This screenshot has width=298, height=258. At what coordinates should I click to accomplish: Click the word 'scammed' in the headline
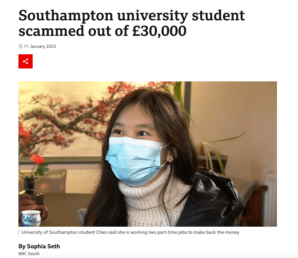pyautogui.click(x=51, y=31)
